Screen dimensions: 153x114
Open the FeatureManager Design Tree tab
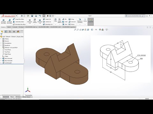click(2, 32)
